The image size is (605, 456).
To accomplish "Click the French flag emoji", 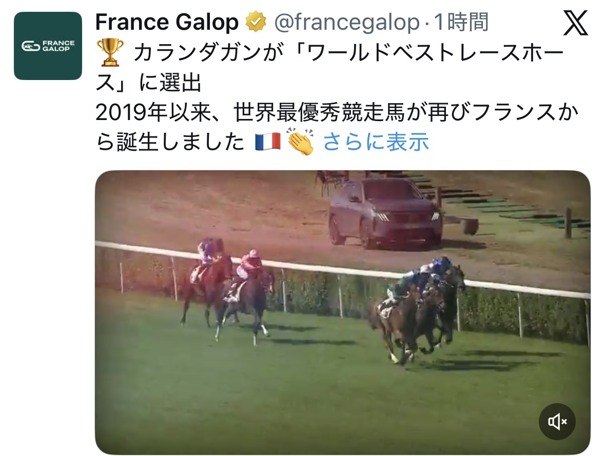I will tap(268, 142).
